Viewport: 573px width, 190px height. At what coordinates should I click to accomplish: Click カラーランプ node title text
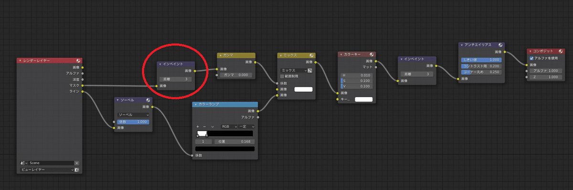coord(209,104)
